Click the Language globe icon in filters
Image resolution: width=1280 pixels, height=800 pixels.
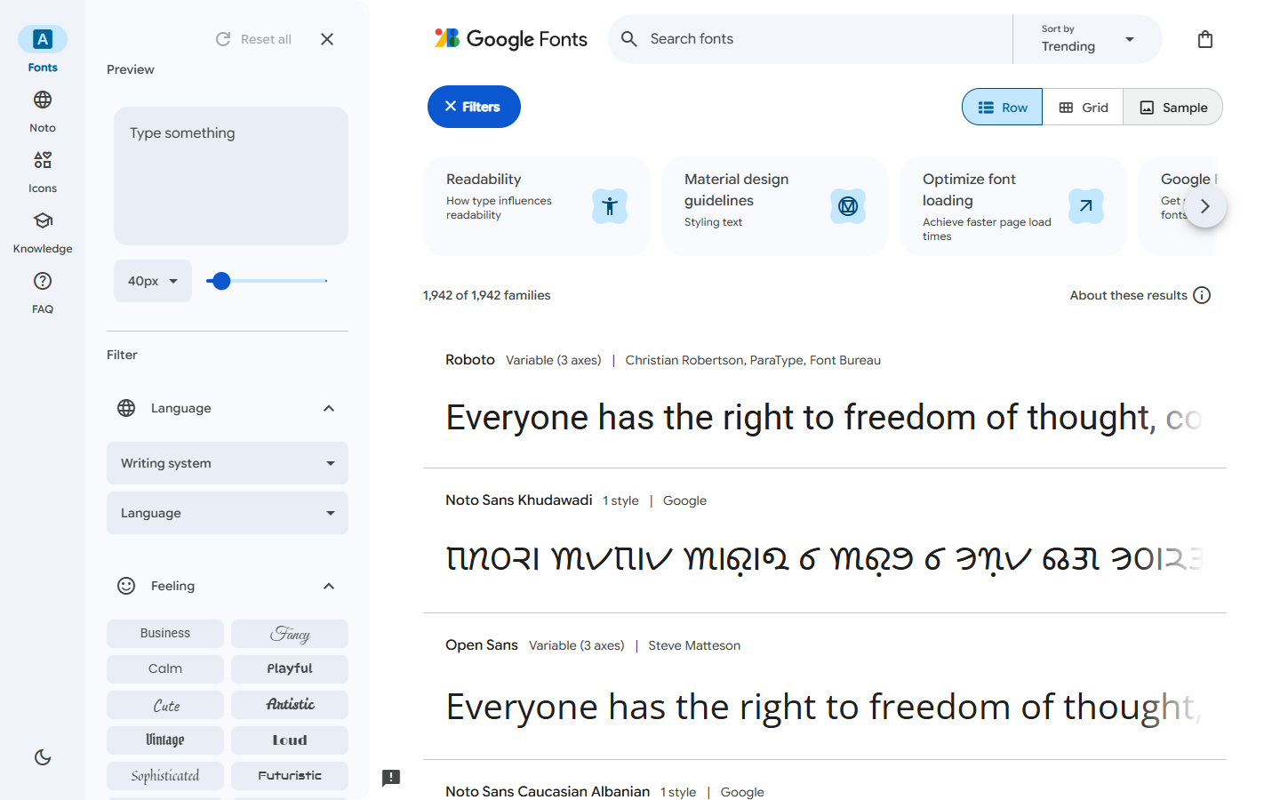(126, 408)
